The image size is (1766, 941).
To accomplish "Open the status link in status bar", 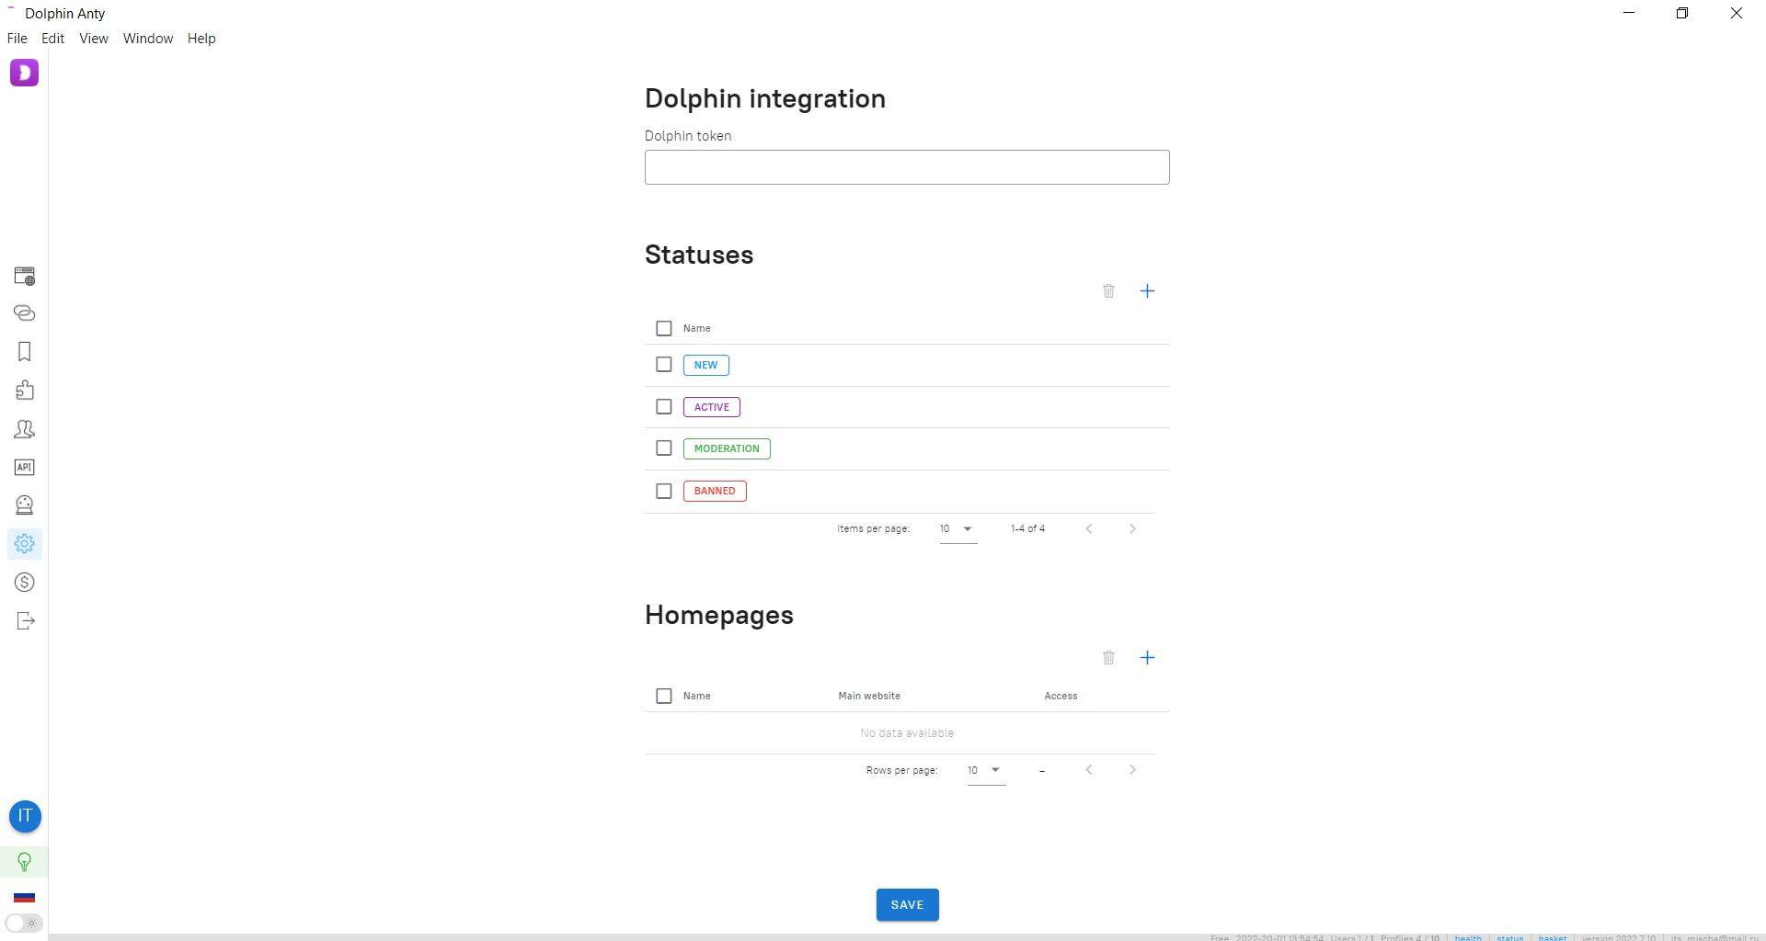I will click(x=1509, y=937).
